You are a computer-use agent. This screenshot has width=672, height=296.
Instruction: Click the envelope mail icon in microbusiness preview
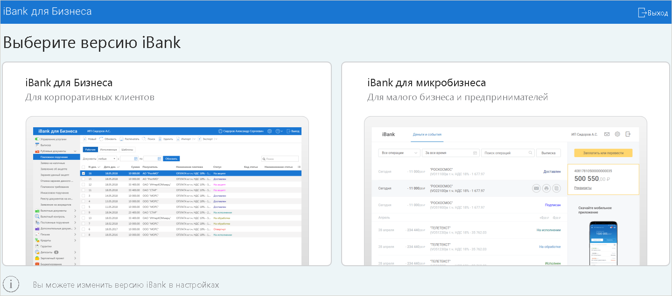pyautogui.click(x=607, y=134)
